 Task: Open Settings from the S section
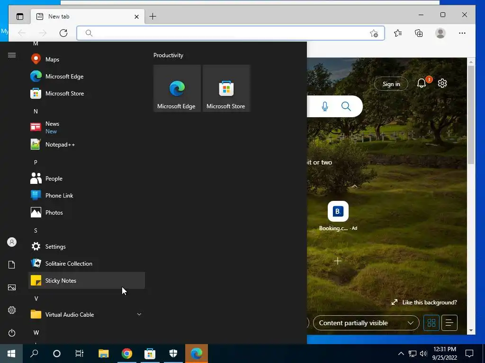(87, 246)
